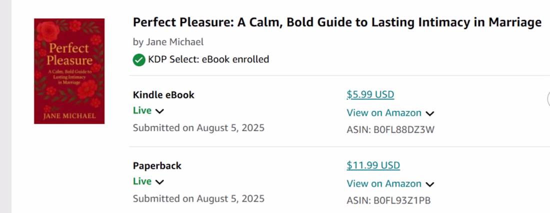The image size is (550, 213).
Task: Click the Perfect Pleasure book title heading
Action: (x=337, y=23)
